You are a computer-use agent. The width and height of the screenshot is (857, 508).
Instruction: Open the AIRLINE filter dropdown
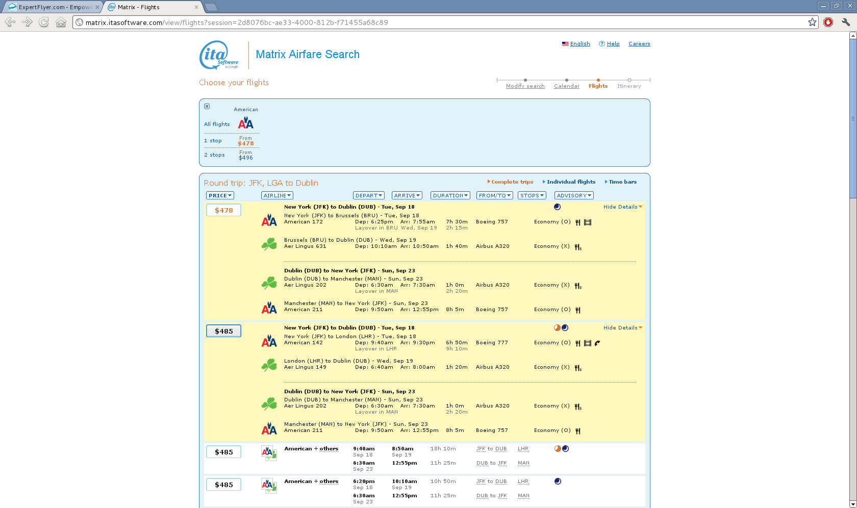(277, 196)
